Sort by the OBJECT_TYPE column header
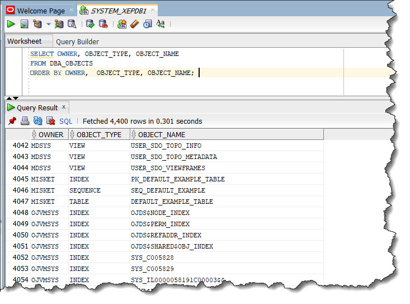This screenshot has height=304, width=410. (x=99, y=134)
